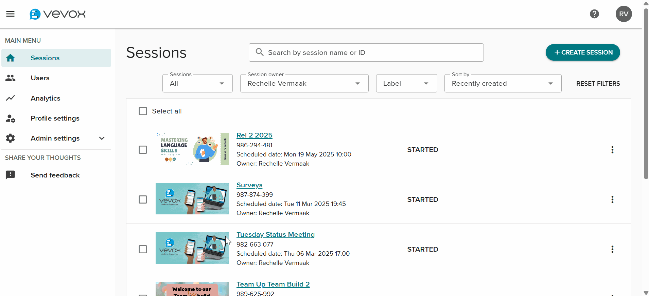
Task: Open more options for Rel 2 2025
Action: tap(612, 150)
